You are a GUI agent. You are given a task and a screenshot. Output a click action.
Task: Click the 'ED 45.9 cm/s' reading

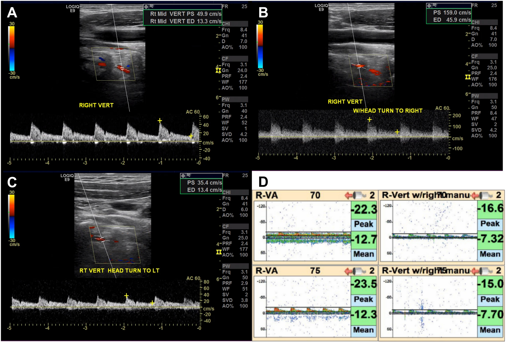point(452,20)
